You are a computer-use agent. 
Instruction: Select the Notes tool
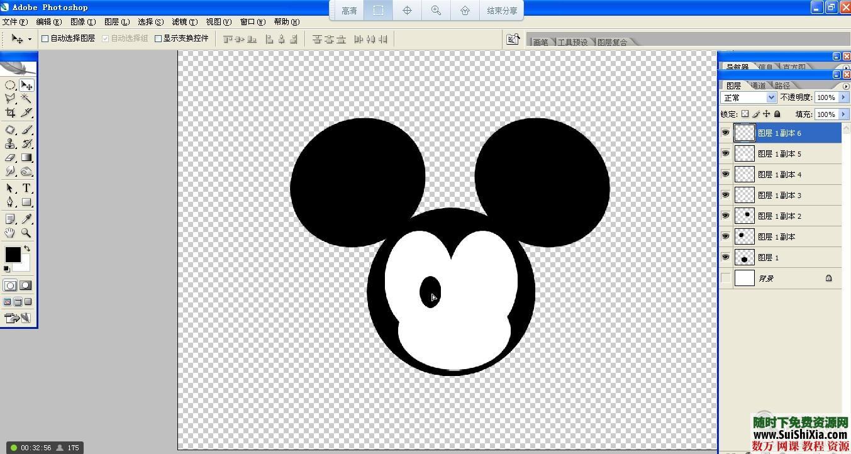click(10, 219)
